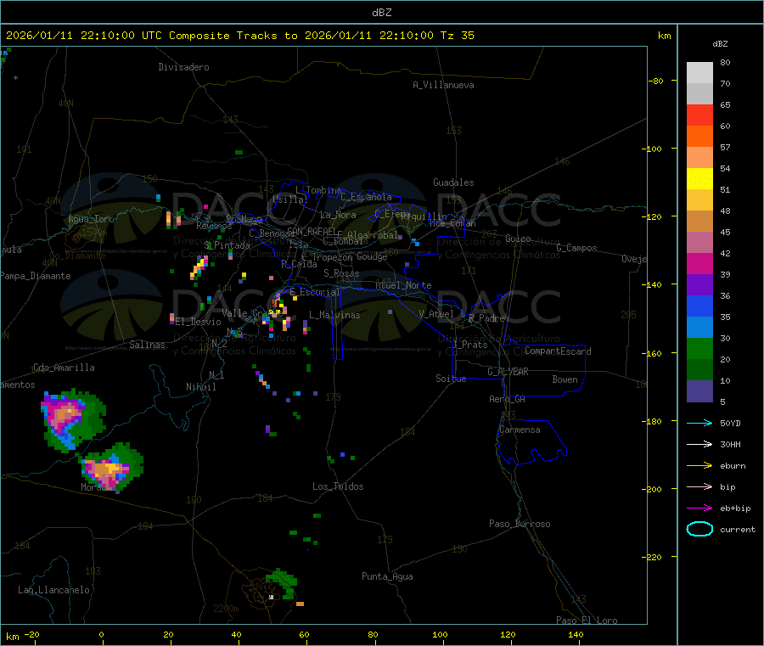Click the pink bip arrow legend icon

(699, 486)
